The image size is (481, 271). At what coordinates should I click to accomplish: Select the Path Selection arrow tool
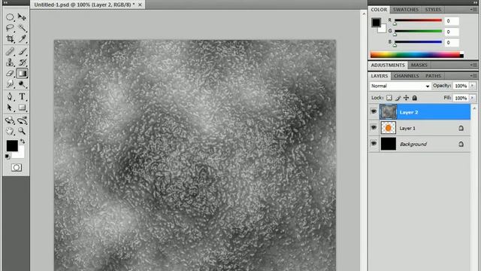[10, 108]
